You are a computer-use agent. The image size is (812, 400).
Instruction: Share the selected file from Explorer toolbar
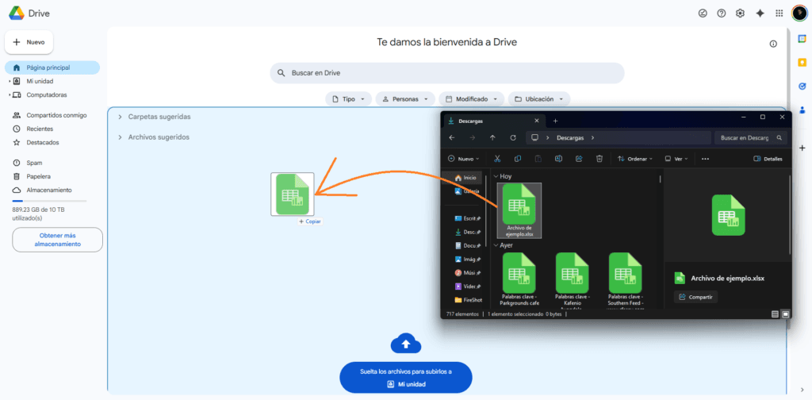(579, 159)
